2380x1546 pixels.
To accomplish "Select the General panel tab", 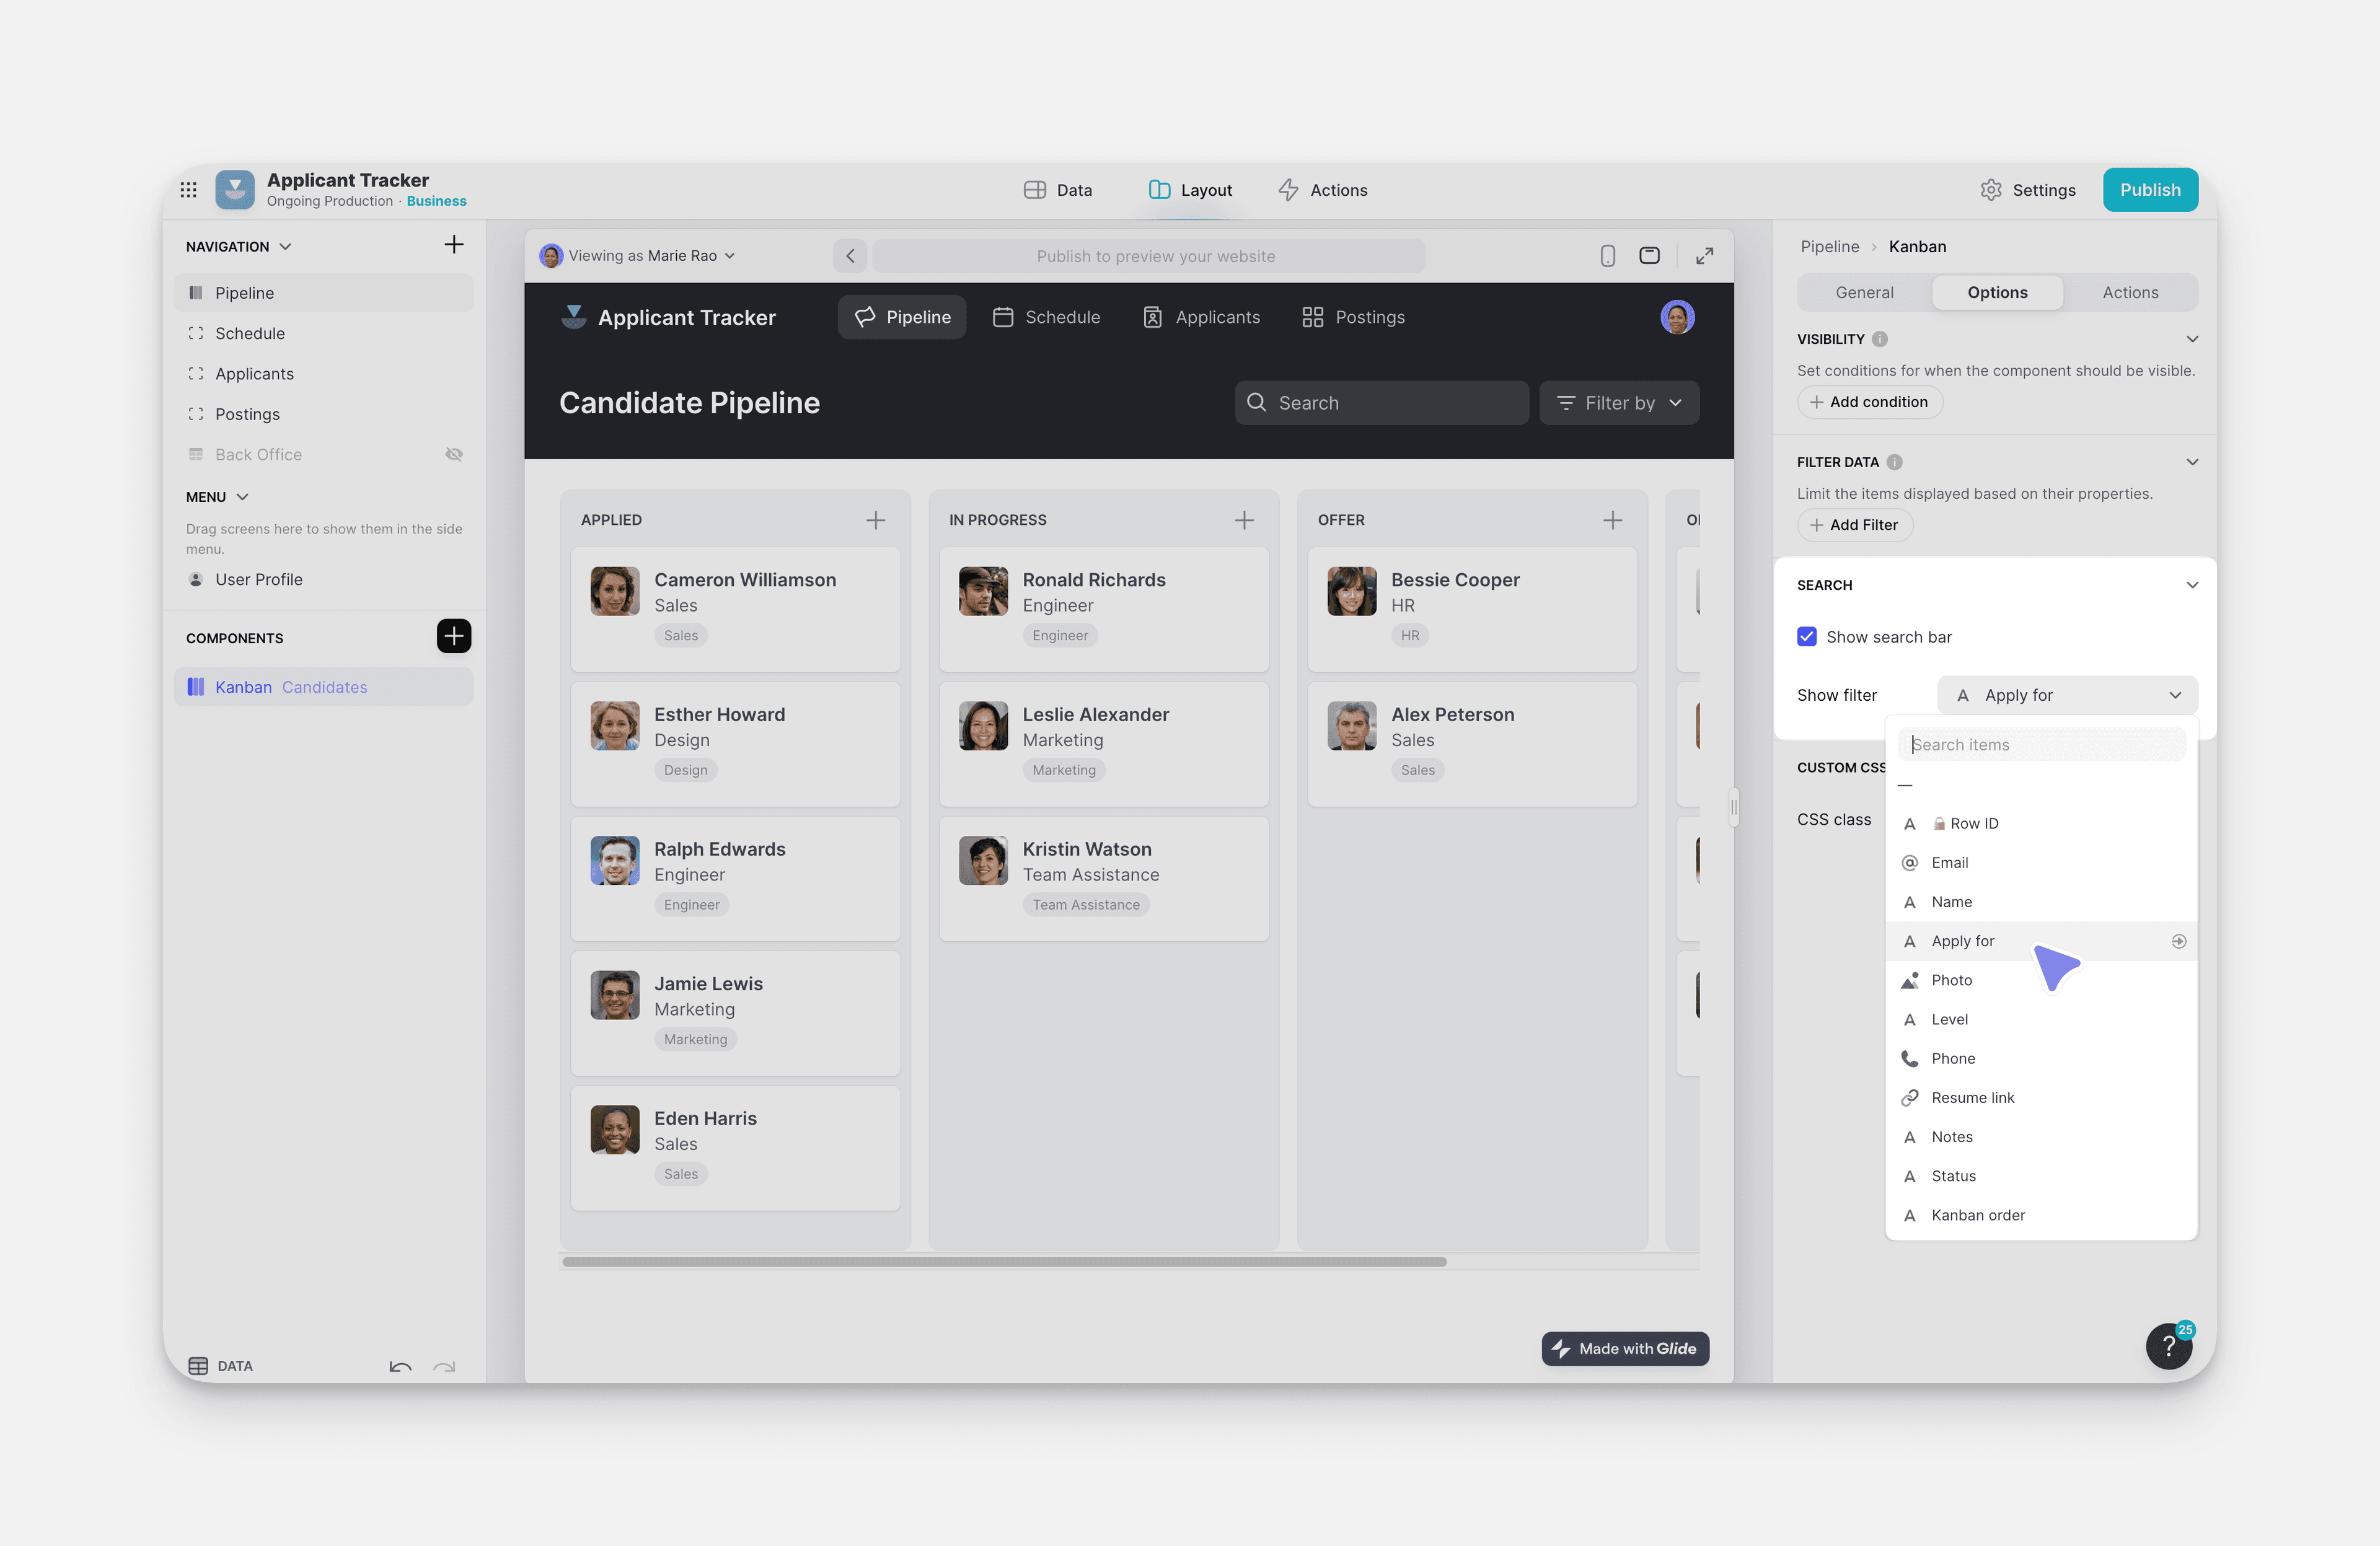I will tap(1864, 292).
